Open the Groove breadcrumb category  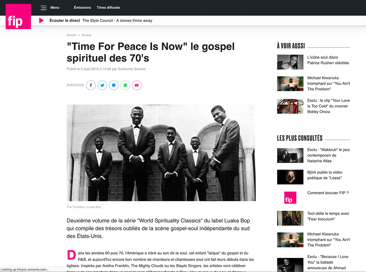(x=86, y=35)
